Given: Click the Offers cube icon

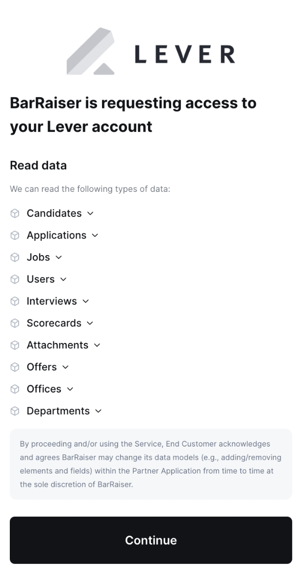Looking at the screenshot, I should coord(14,367).
